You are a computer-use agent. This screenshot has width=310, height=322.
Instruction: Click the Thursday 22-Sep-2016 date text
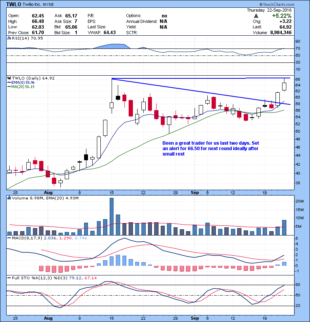click(x=269, y=10)
